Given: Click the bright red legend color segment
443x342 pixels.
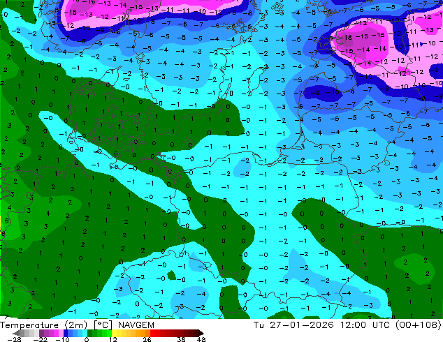Looking at the screenshot, I should pyautogui.click(x=152, y=333).
